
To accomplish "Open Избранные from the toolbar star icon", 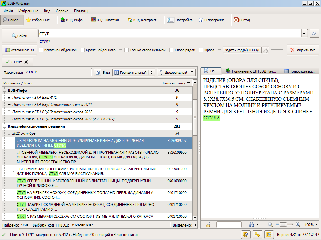I will point(38,20).
